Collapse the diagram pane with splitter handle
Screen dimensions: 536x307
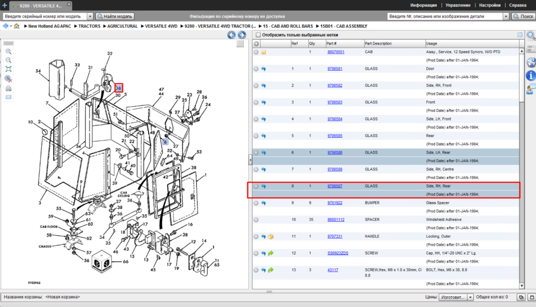(x=250, y=160)
